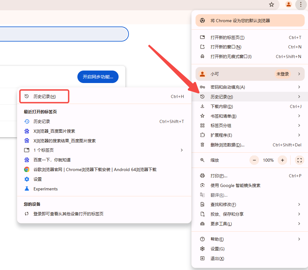
Task: Expand the 密码和自动填充 submenu chevron
Action: tap(299, 87)
